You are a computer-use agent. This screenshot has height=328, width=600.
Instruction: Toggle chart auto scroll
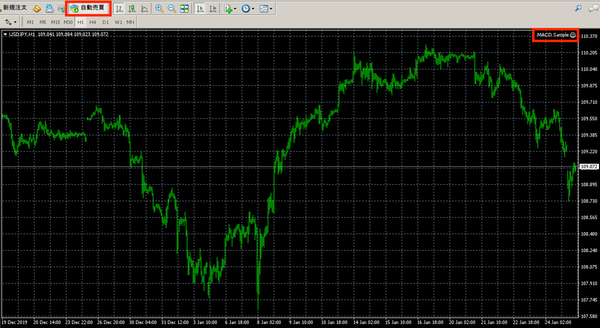pos(200,8)
